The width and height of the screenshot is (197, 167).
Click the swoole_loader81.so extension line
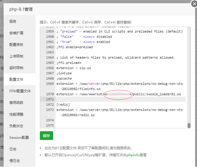(x=119, y=94)
